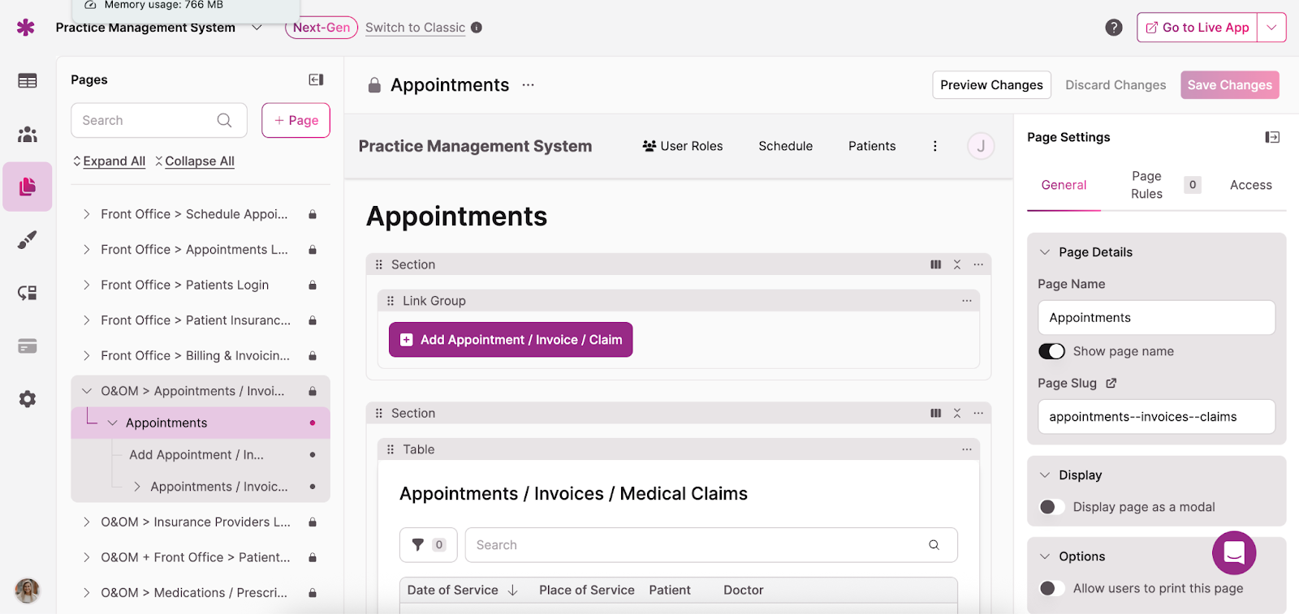Toggle the Show page name switch
This screenshot has height=614, width=1299.
[x=1052, y=351]
